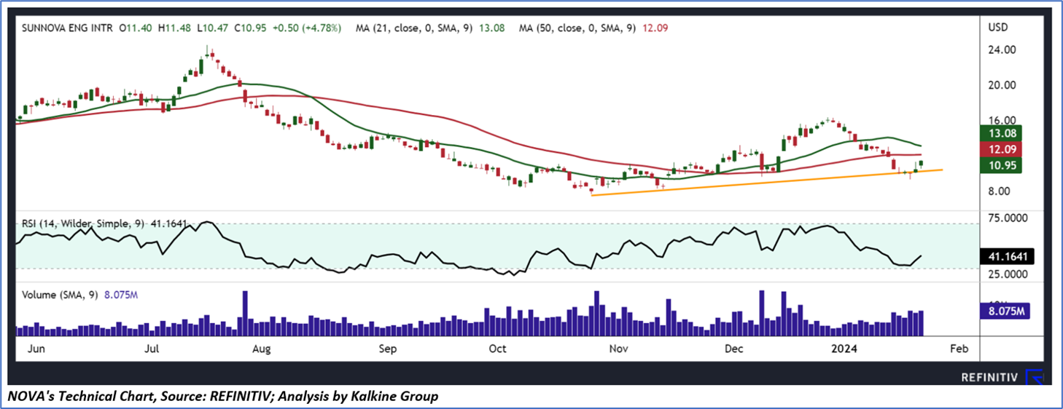Click the purple 8.075M volume tag
The height and width of the screenshot is (409, 1063).
(x=1007, y=311)
